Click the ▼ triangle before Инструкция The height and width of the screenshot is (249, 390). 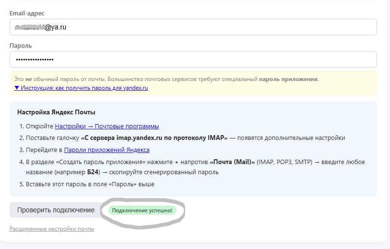coord(17,88)
